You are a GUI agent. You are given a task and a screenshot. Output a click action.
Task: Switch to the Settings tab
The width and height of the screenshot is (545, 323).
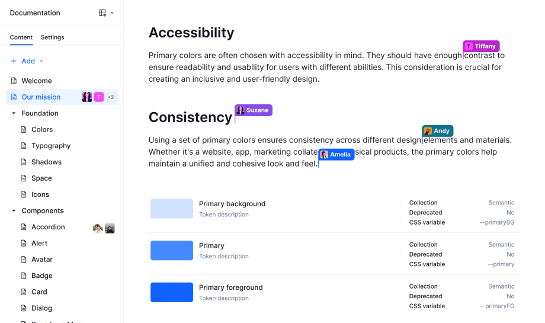(x=53, y=37)
